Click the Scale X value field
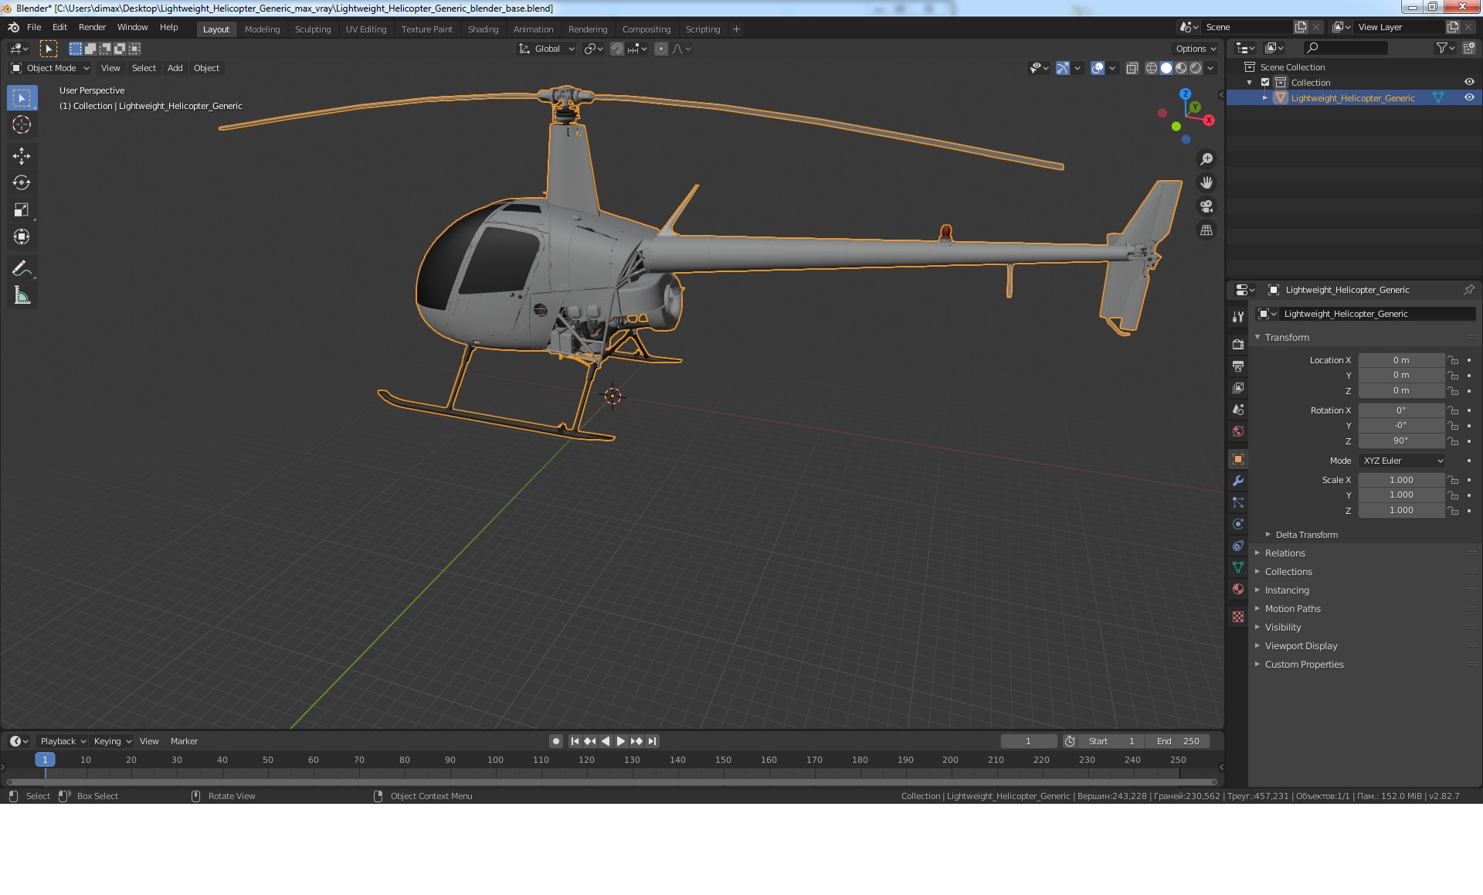Image resolution: width=1483 pixels, height=895 pixels. [1400, 480]
